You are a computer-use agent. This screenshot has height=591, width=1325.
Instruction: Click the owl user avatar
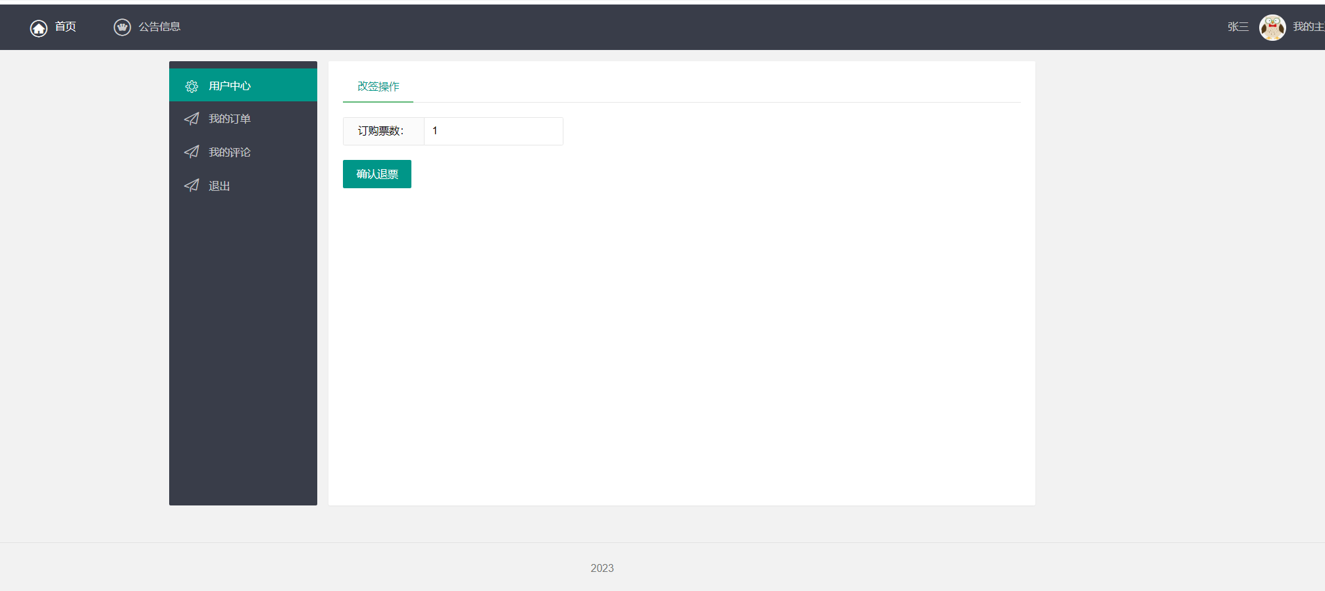(x=1272, y=28)
